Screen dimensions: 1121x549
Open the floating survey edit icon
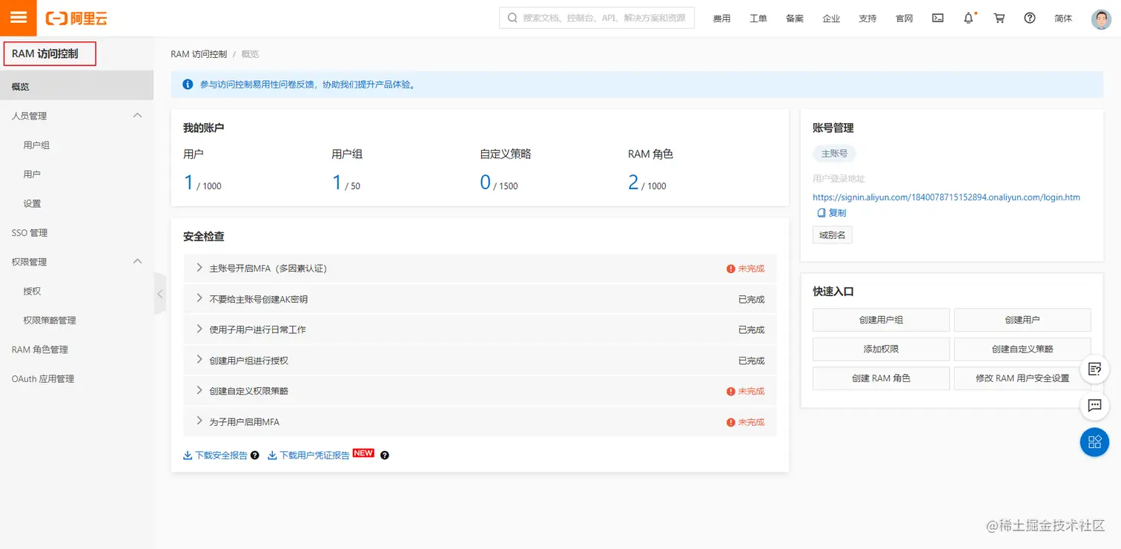[1094, 368]
